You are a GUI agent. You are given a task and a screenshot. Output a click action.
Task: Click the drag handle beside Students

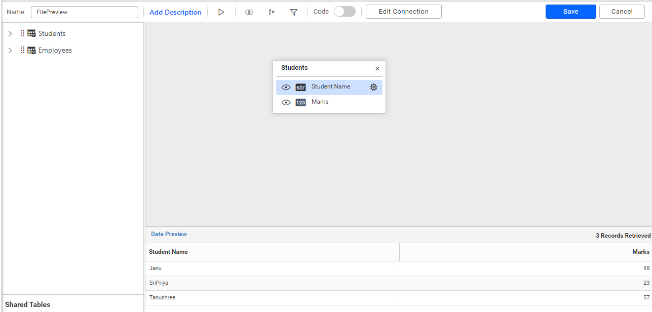(22, 33)
